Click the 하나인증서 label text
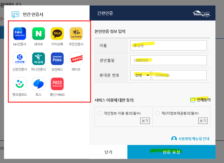The image size is (224, 163). pyautogui.click(x=38, y=69)
